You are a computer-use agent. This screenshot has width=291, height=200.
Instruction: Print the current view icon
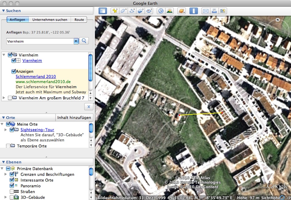(214, 11)
